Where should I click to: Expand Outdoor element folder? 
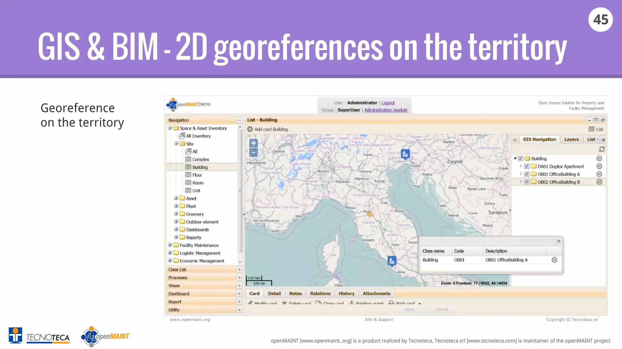(x=176, y=221)
